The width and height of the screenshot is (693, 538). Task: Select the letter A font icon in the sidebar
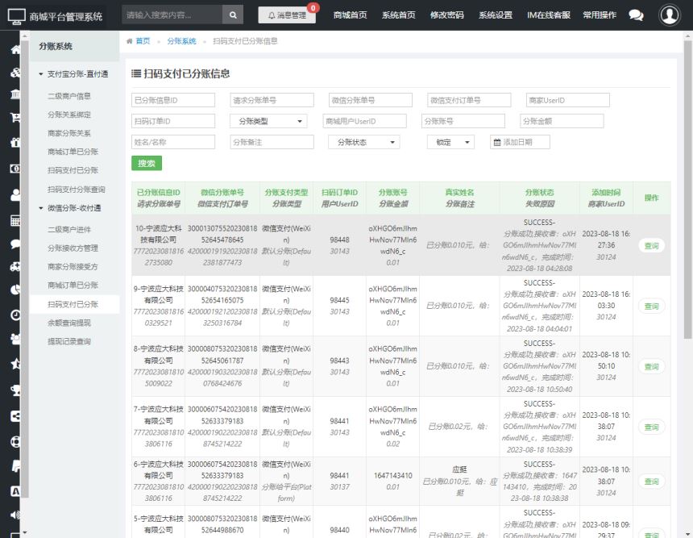click(x=15, y=490)
